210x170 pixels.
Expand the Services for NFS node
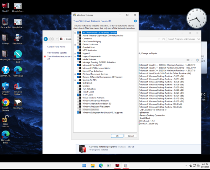75,80
